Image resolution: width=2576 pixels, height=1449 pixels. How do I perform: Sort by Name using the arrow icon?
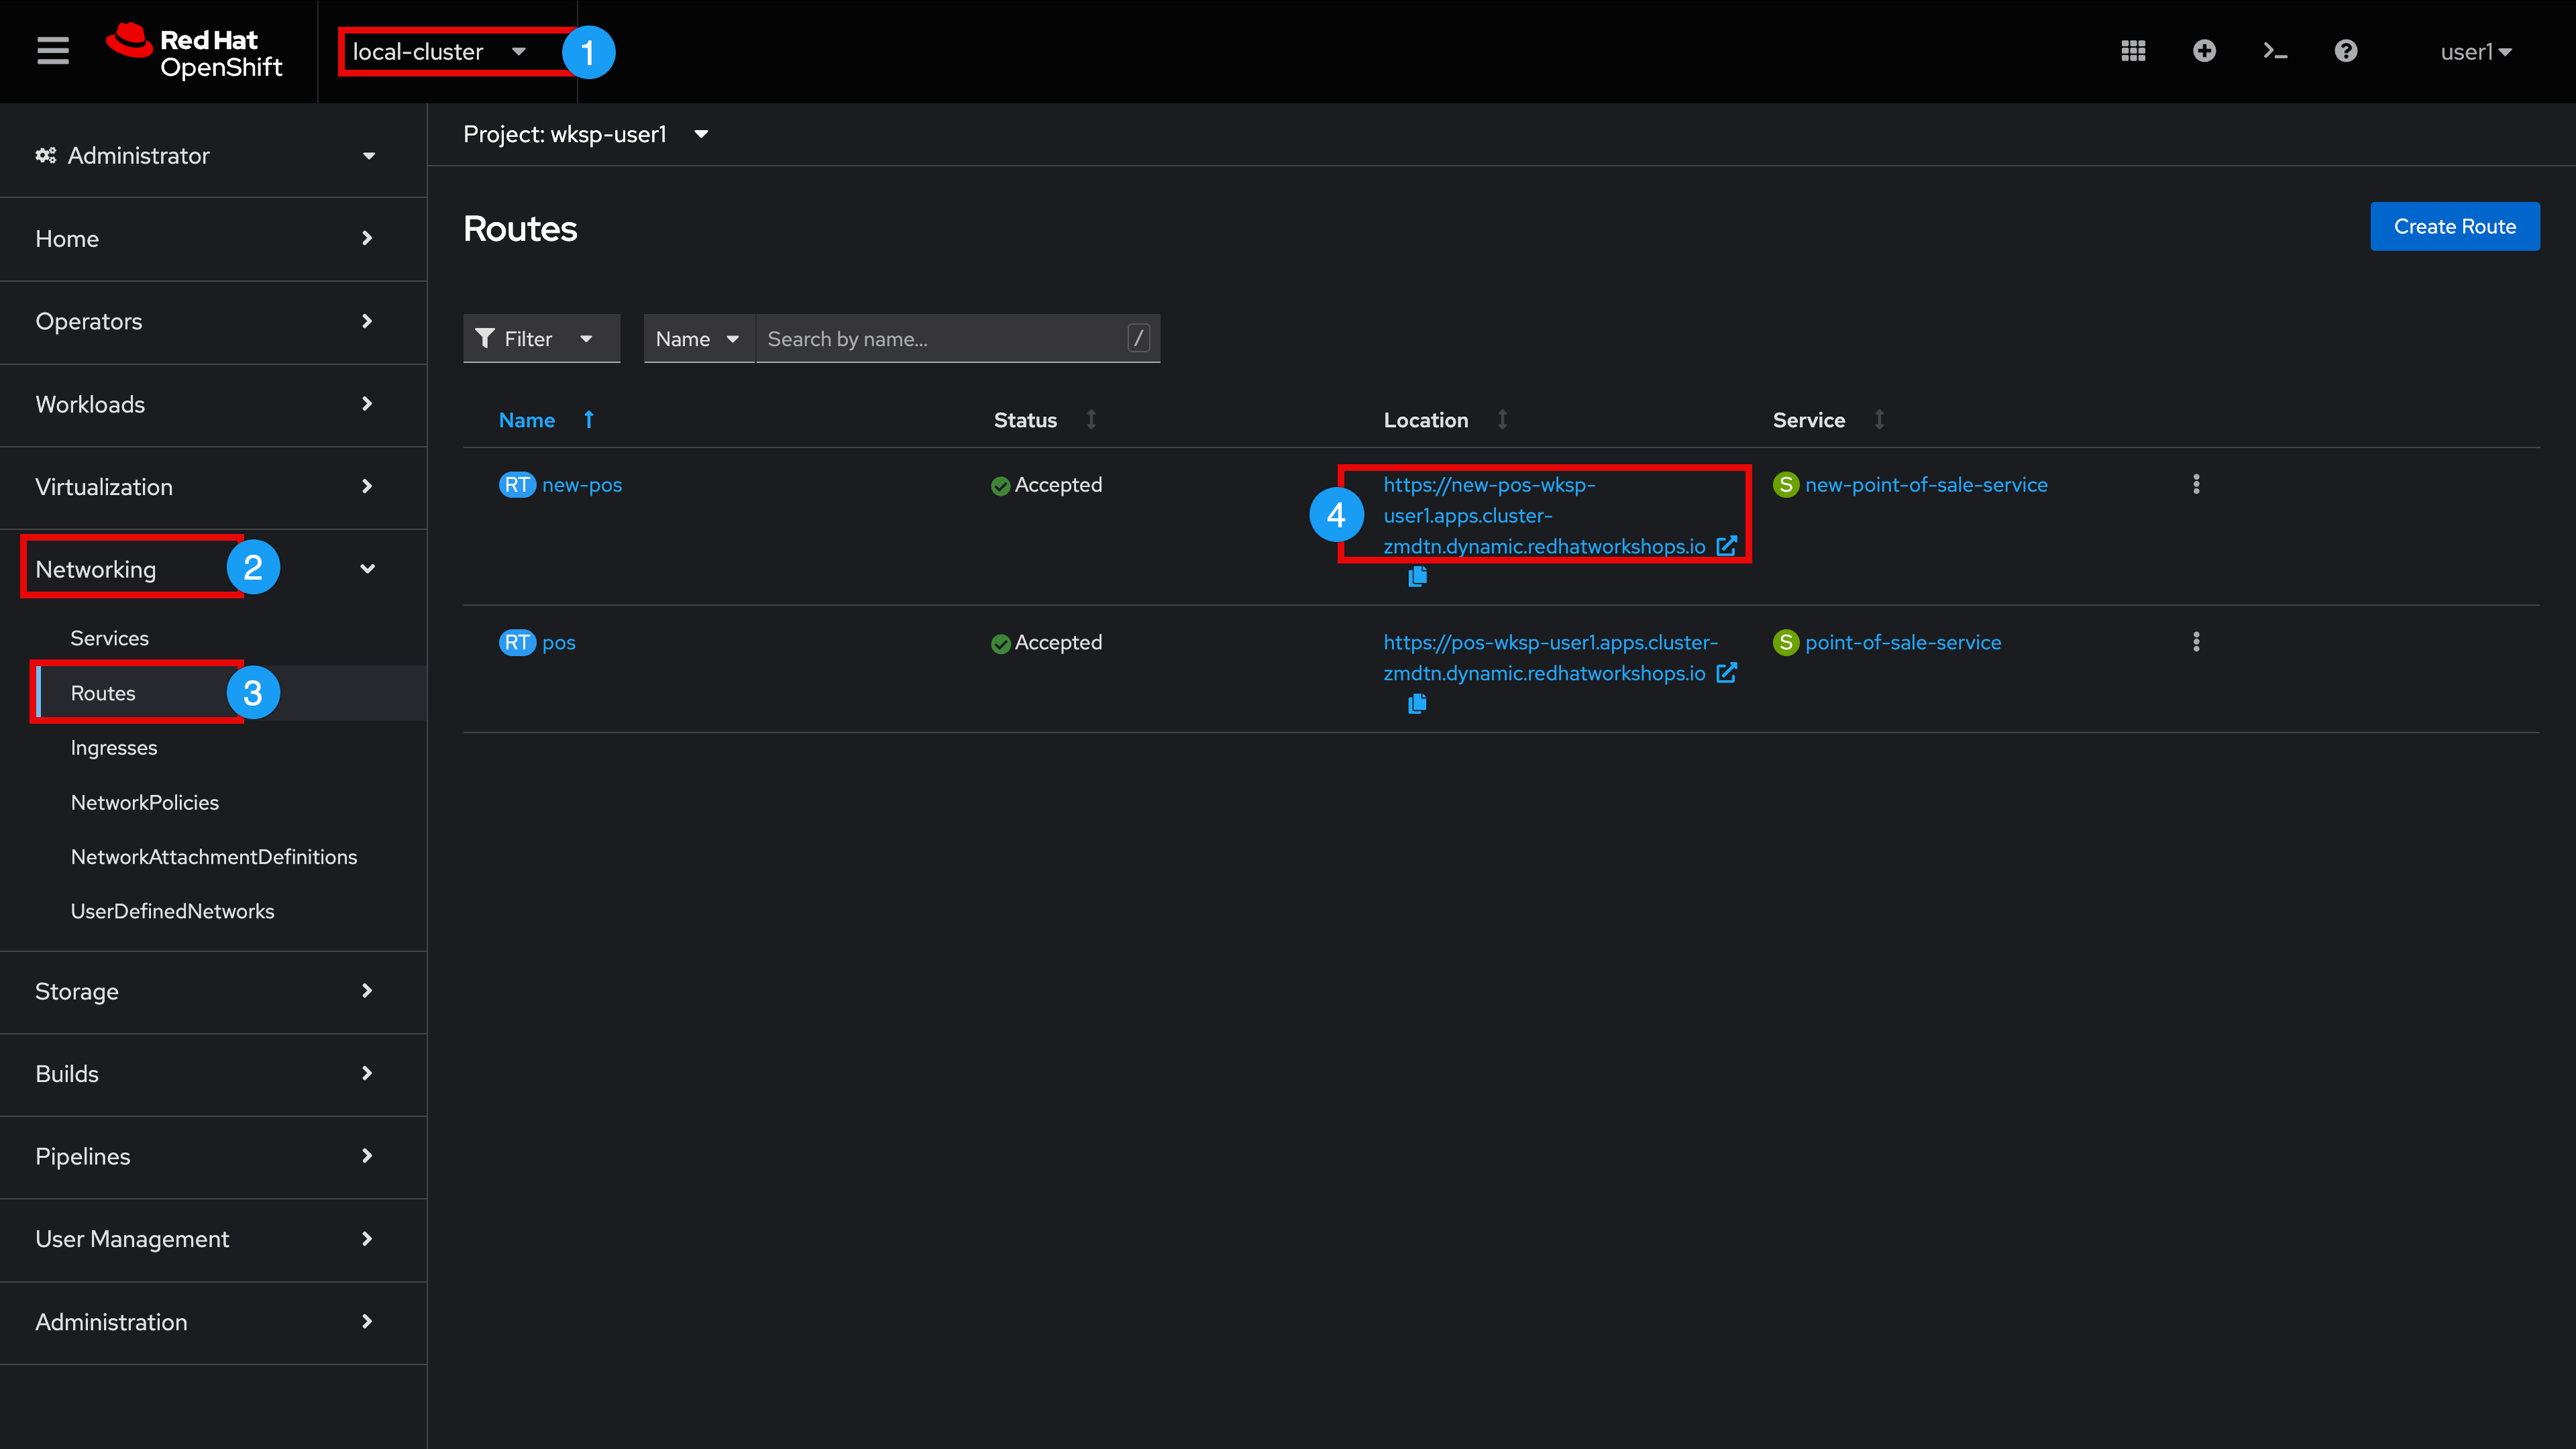coord(589,420)
